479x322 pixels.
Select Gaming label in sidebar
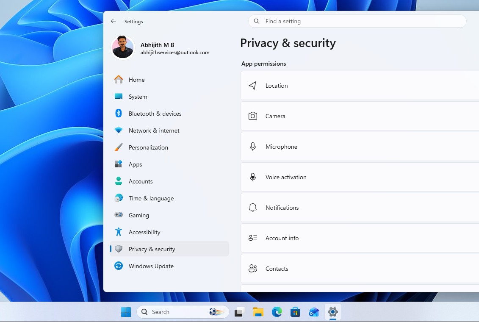[138, 215]
